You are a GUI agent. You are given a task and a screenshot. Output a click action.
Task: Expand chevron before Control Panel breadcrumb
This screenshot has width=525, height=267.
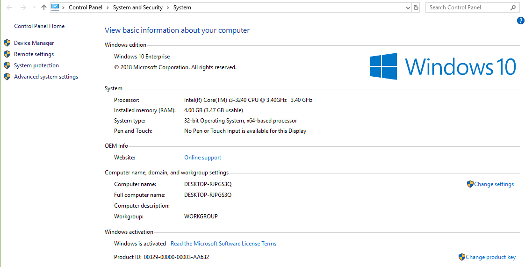pyautogui.click(x=63, y=7)
